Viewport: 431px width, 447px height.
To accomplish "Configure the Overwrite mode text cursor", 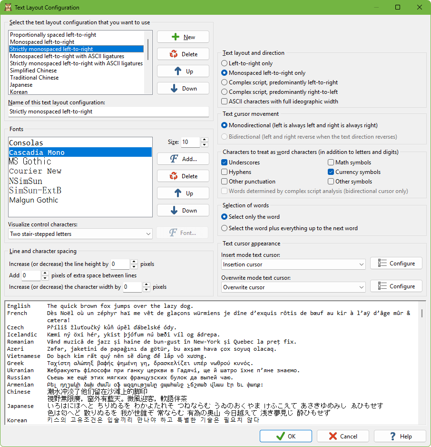I will 396,286.
